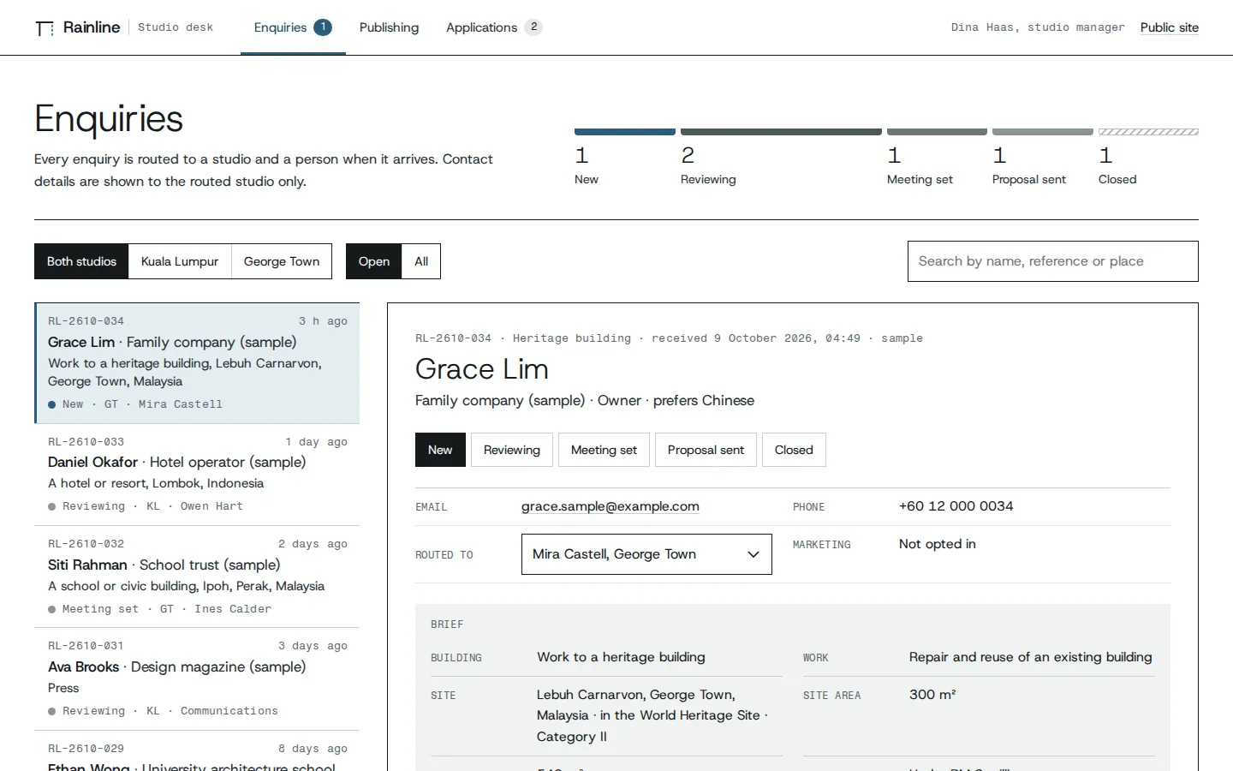Select the Both studios filter
This screenshot has width=1233, height=771.
click(81, 261)
